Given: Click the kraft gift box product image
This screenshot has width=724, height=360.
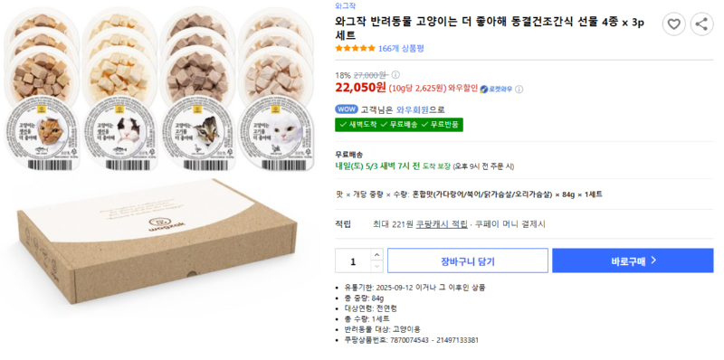Looking at the screenshot, I should pos(157,242).
